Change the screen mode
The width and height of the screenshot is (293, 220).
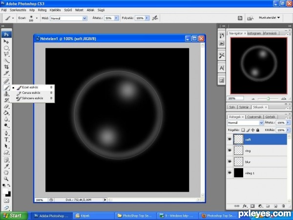click(x=6, y=208)
